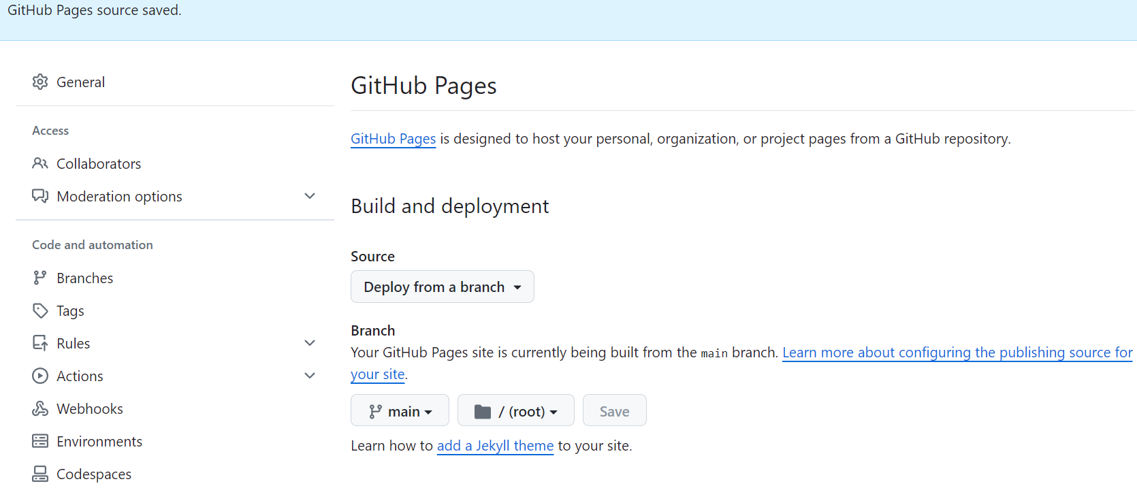Click the General gear icon
Viewport: 1137px width, 488px height.
pyautogui.click(x=40, y=82)
